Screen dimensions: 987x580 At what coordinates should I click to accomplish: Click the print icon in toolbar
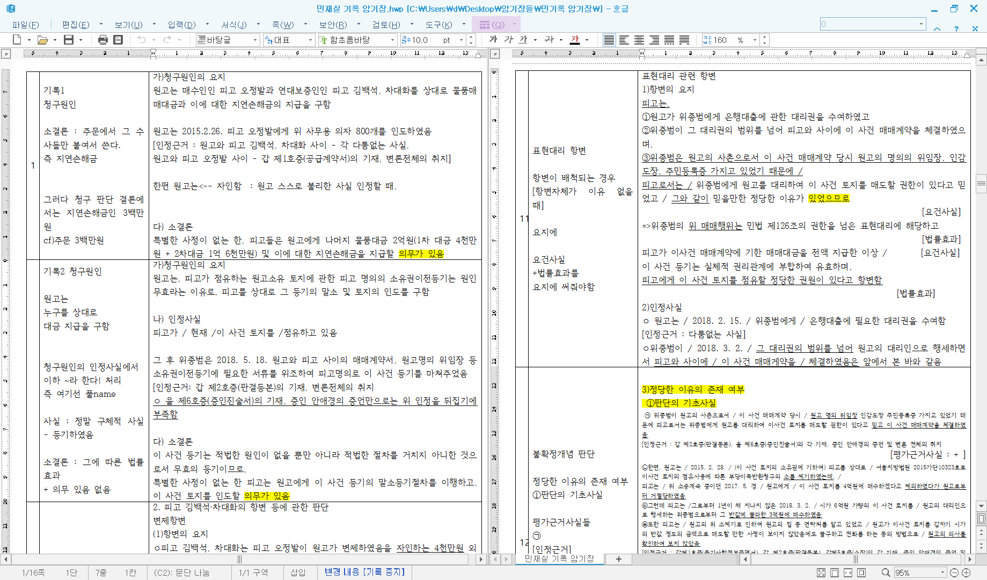(103, 40)
